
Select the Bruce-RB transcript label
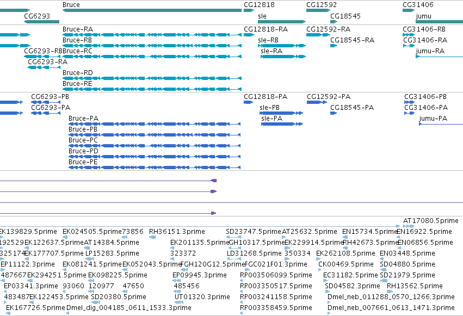pyautogui.click(x=77, y=40)
